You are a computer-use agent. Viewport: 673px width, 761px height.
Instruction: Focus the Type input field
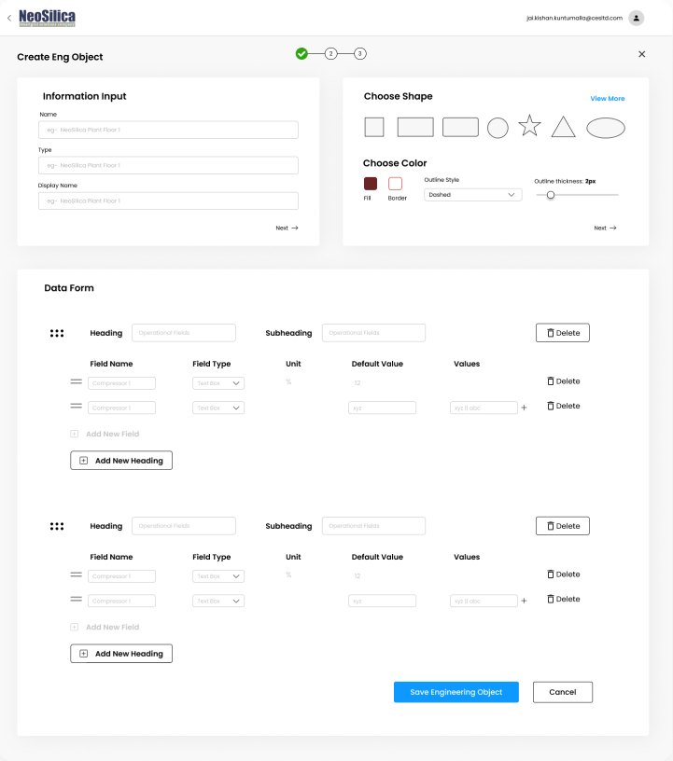(168, 165)
